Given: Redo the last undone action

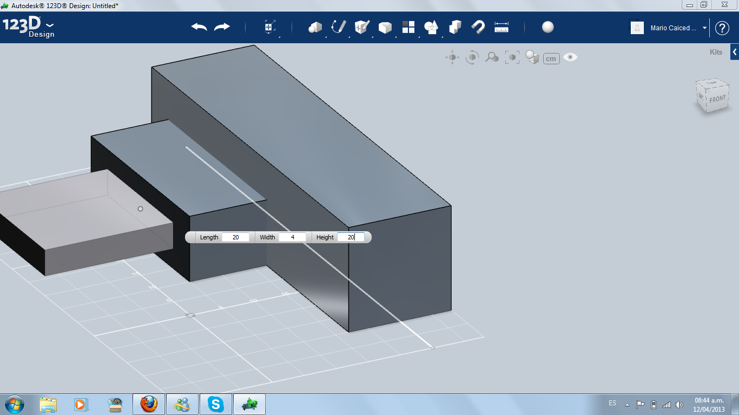Looking at the screenshot, I should [x=222, y=27].
